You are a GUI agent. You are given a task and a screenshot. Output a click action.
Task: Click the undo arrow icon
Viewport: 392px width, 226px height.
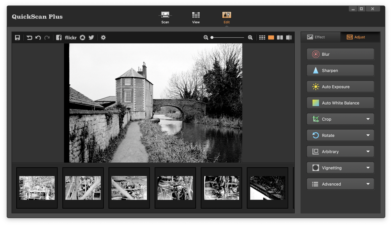pyautogui.click(x=38, y=38)
